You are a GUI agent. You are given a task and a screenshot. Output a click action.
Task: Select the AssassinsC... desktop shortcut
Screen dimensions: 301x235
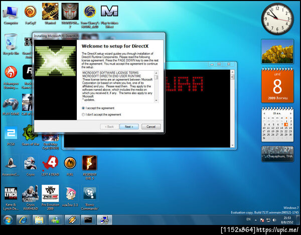(x=11, y=166)
